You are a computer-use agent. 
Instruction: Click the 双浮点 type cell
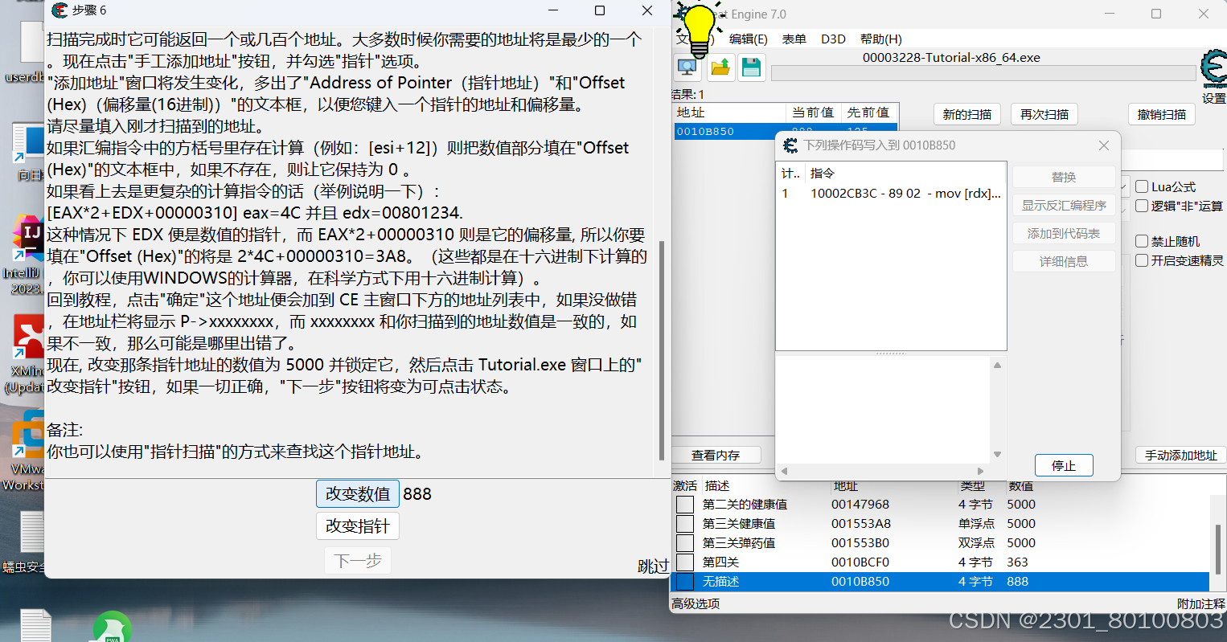pos(976,543)
